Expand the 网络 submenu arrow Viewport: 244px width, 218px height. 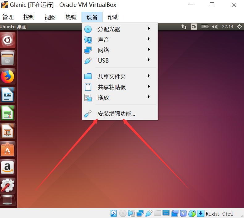[149, 49]
